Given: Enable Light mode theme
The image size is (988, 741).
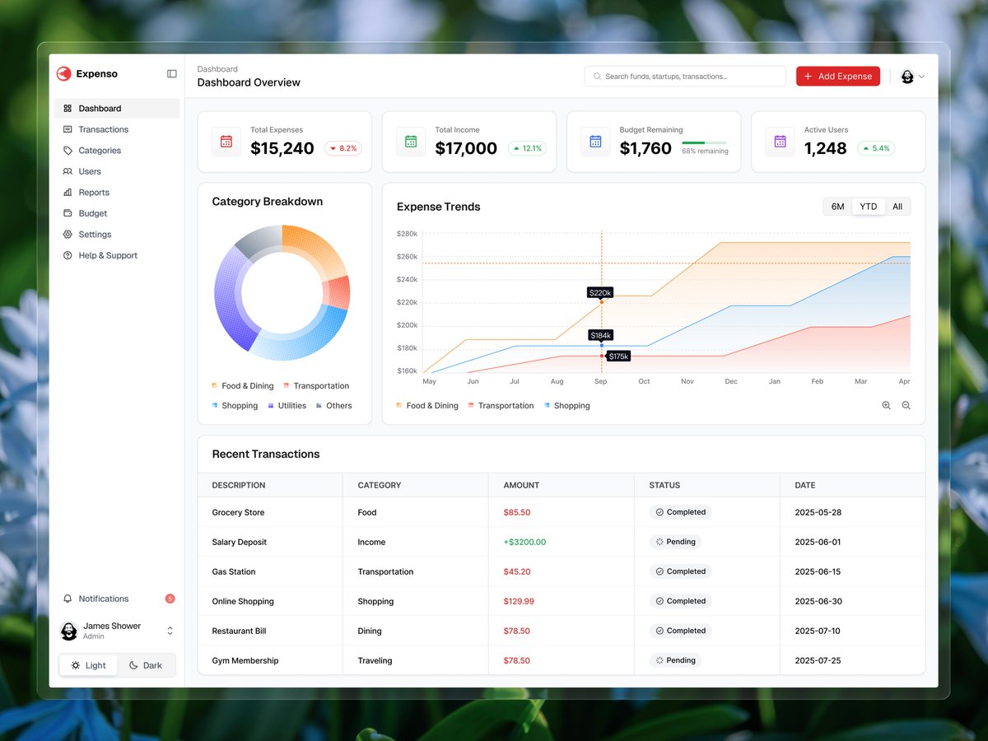Looking at the screenshot, I should [x=88, y=664].
